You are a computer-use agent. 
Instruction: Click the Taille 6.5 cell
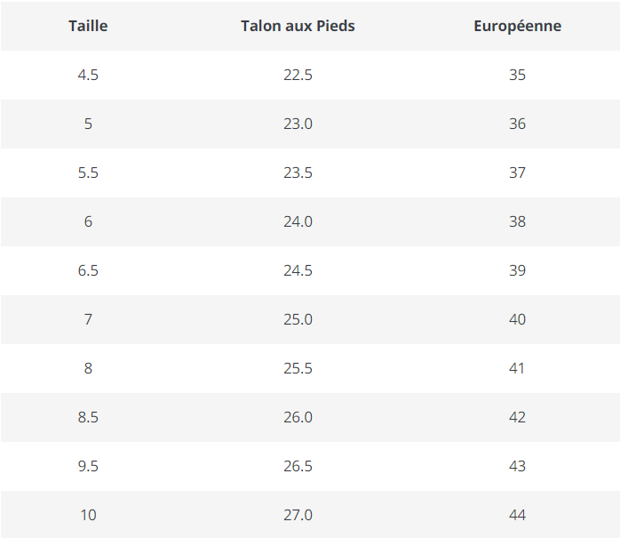coord(88,270)
